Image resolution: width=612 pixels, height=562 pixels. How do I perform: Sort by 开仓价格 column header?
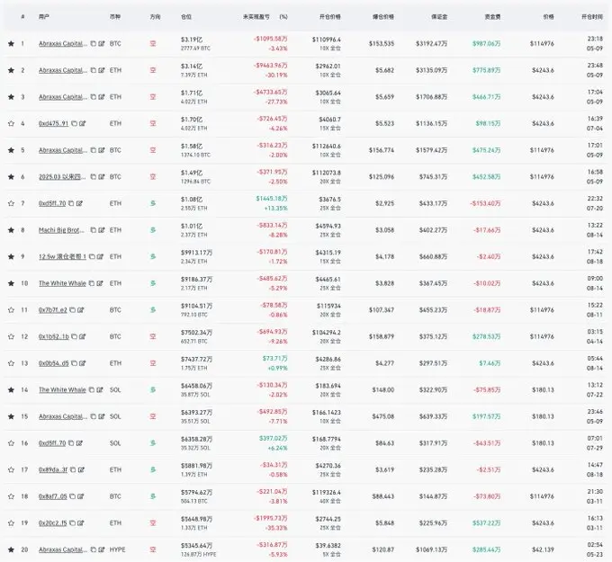(329, 17)
